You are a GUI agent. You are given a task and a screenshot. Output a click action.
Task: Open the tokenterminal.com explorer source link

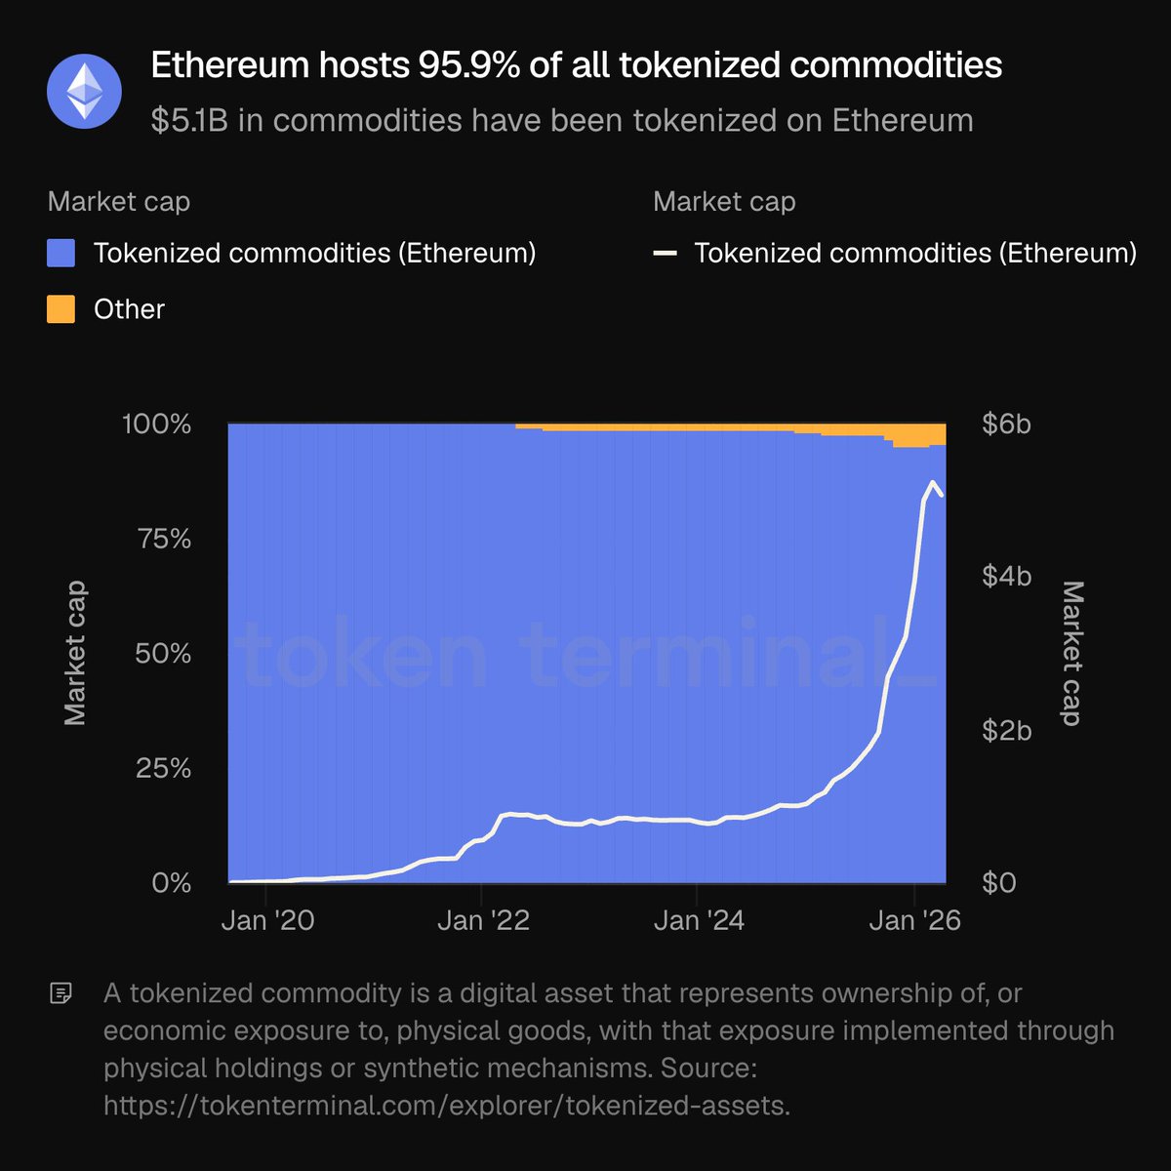tap(447, 1106)
